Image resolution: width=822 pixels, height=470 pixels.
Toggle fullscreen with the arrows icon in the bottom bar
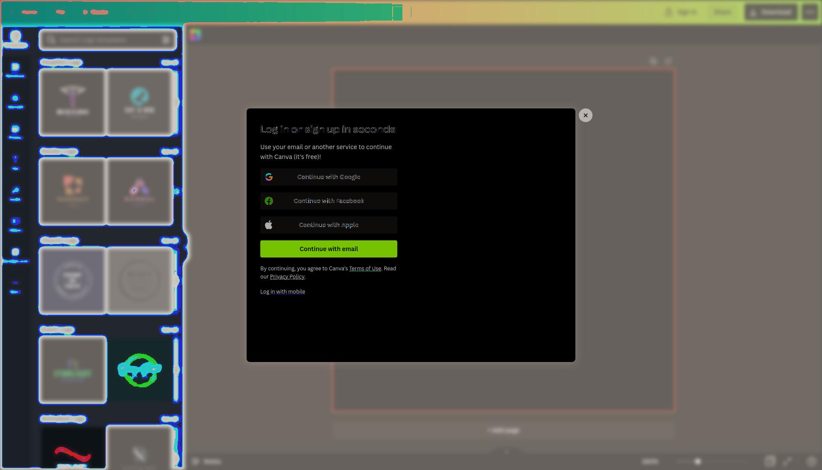click(787, 461)
